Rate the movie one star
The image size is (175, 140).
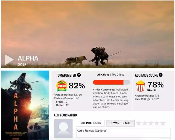[139, 123]
